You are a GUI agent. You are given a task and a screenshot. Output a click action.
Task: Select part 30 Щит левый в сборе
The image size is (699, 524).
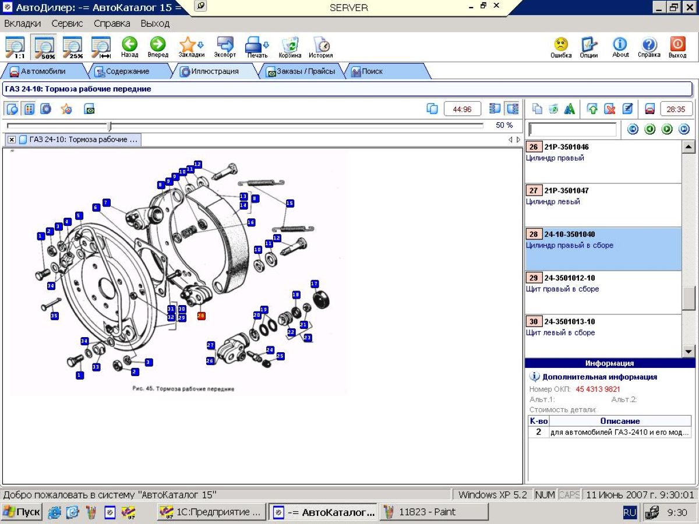(603, 336)
